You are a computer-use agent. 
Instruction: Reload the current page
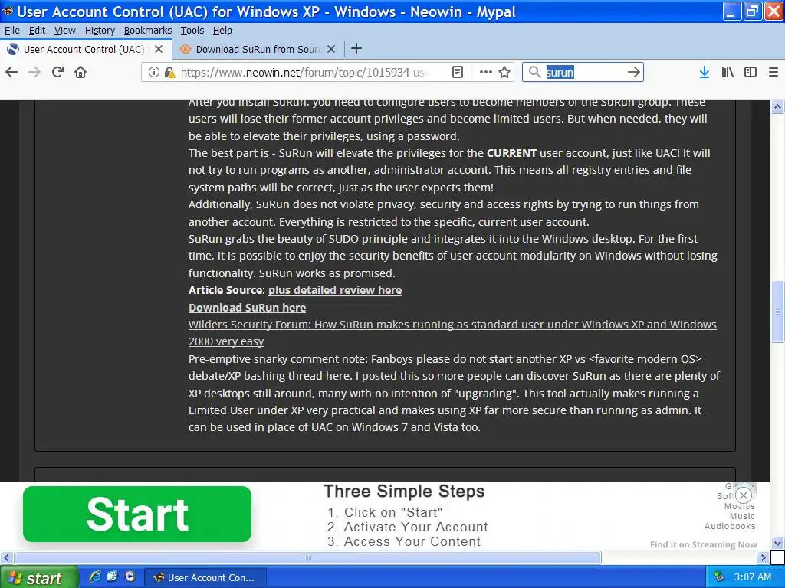pyautogui.click(x=57, y=72)
